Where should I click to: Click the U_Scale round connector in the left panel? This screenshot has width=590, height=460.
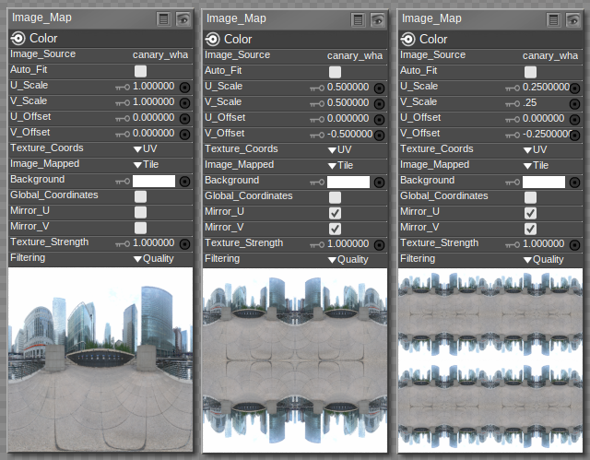[184, 88]
